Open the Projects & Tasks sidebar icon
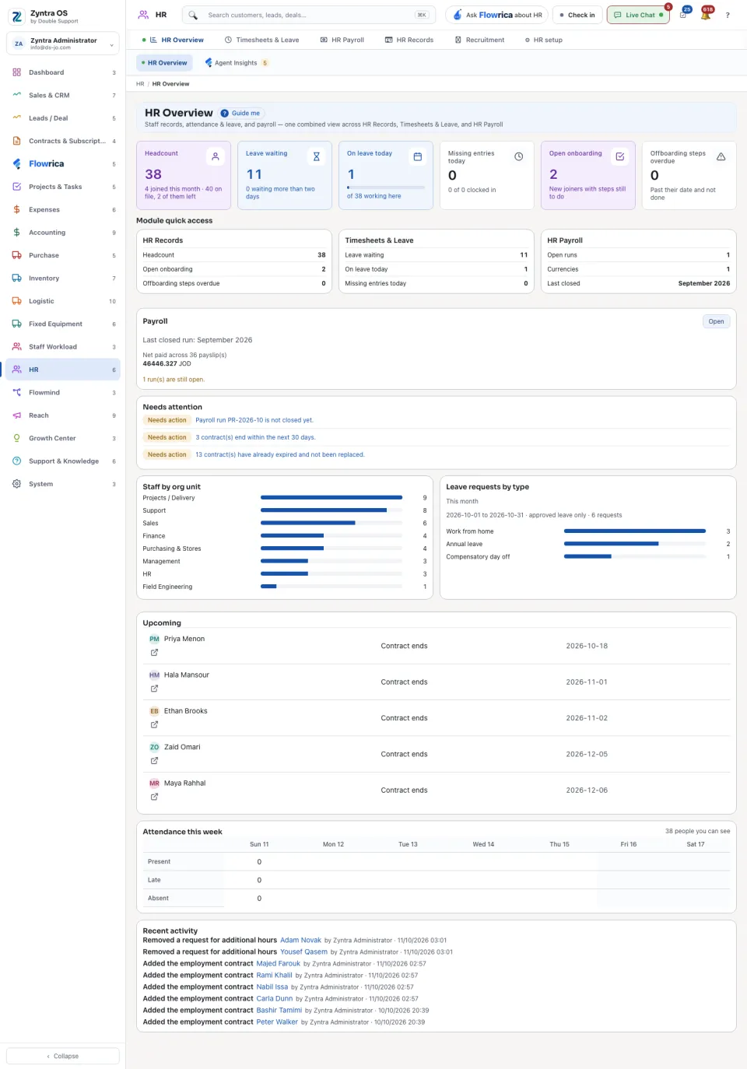Image resolution: width=747 pixels, height=1069 pixels. (16, 187)
